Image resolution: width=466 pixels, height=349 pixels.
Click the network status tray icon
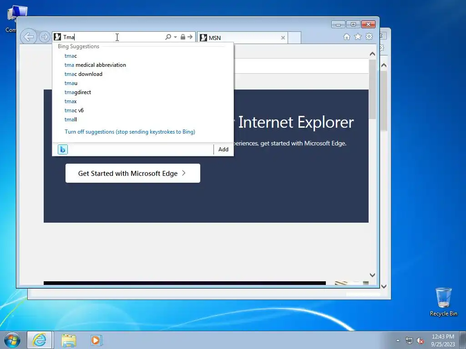409,341
